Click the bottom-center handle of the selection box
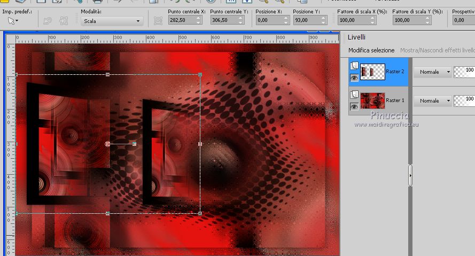Image resolution: width=475 pixels, height=256 pixels. [x=108, y=213]
